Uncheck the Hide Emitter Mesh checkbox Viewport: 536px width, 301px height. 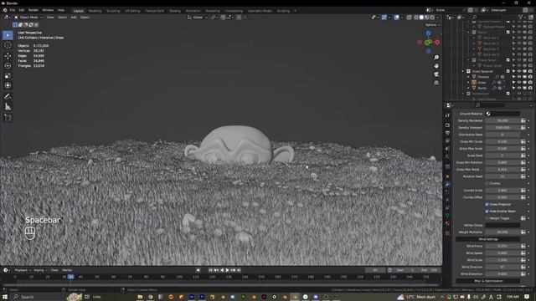(x=487, y=212)
